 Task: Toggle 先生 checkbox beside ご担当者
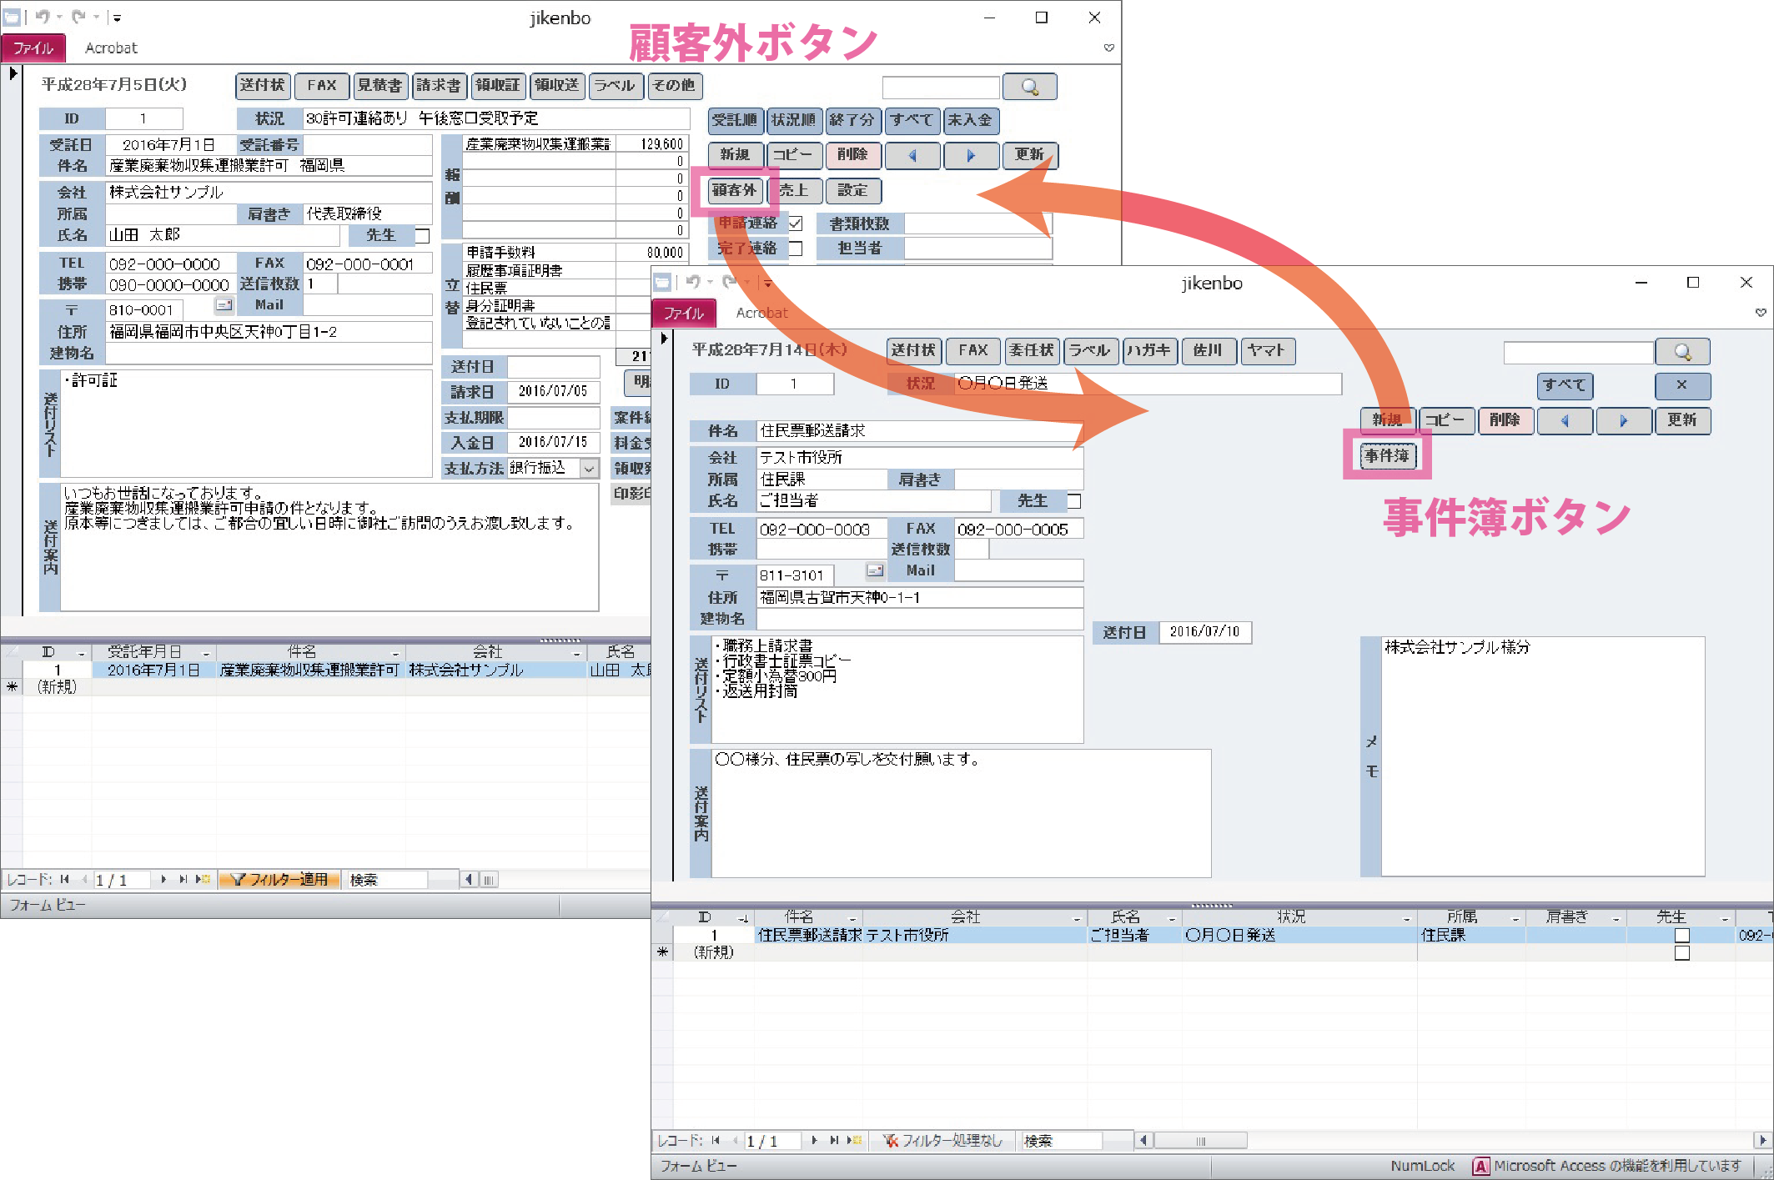1074,501
